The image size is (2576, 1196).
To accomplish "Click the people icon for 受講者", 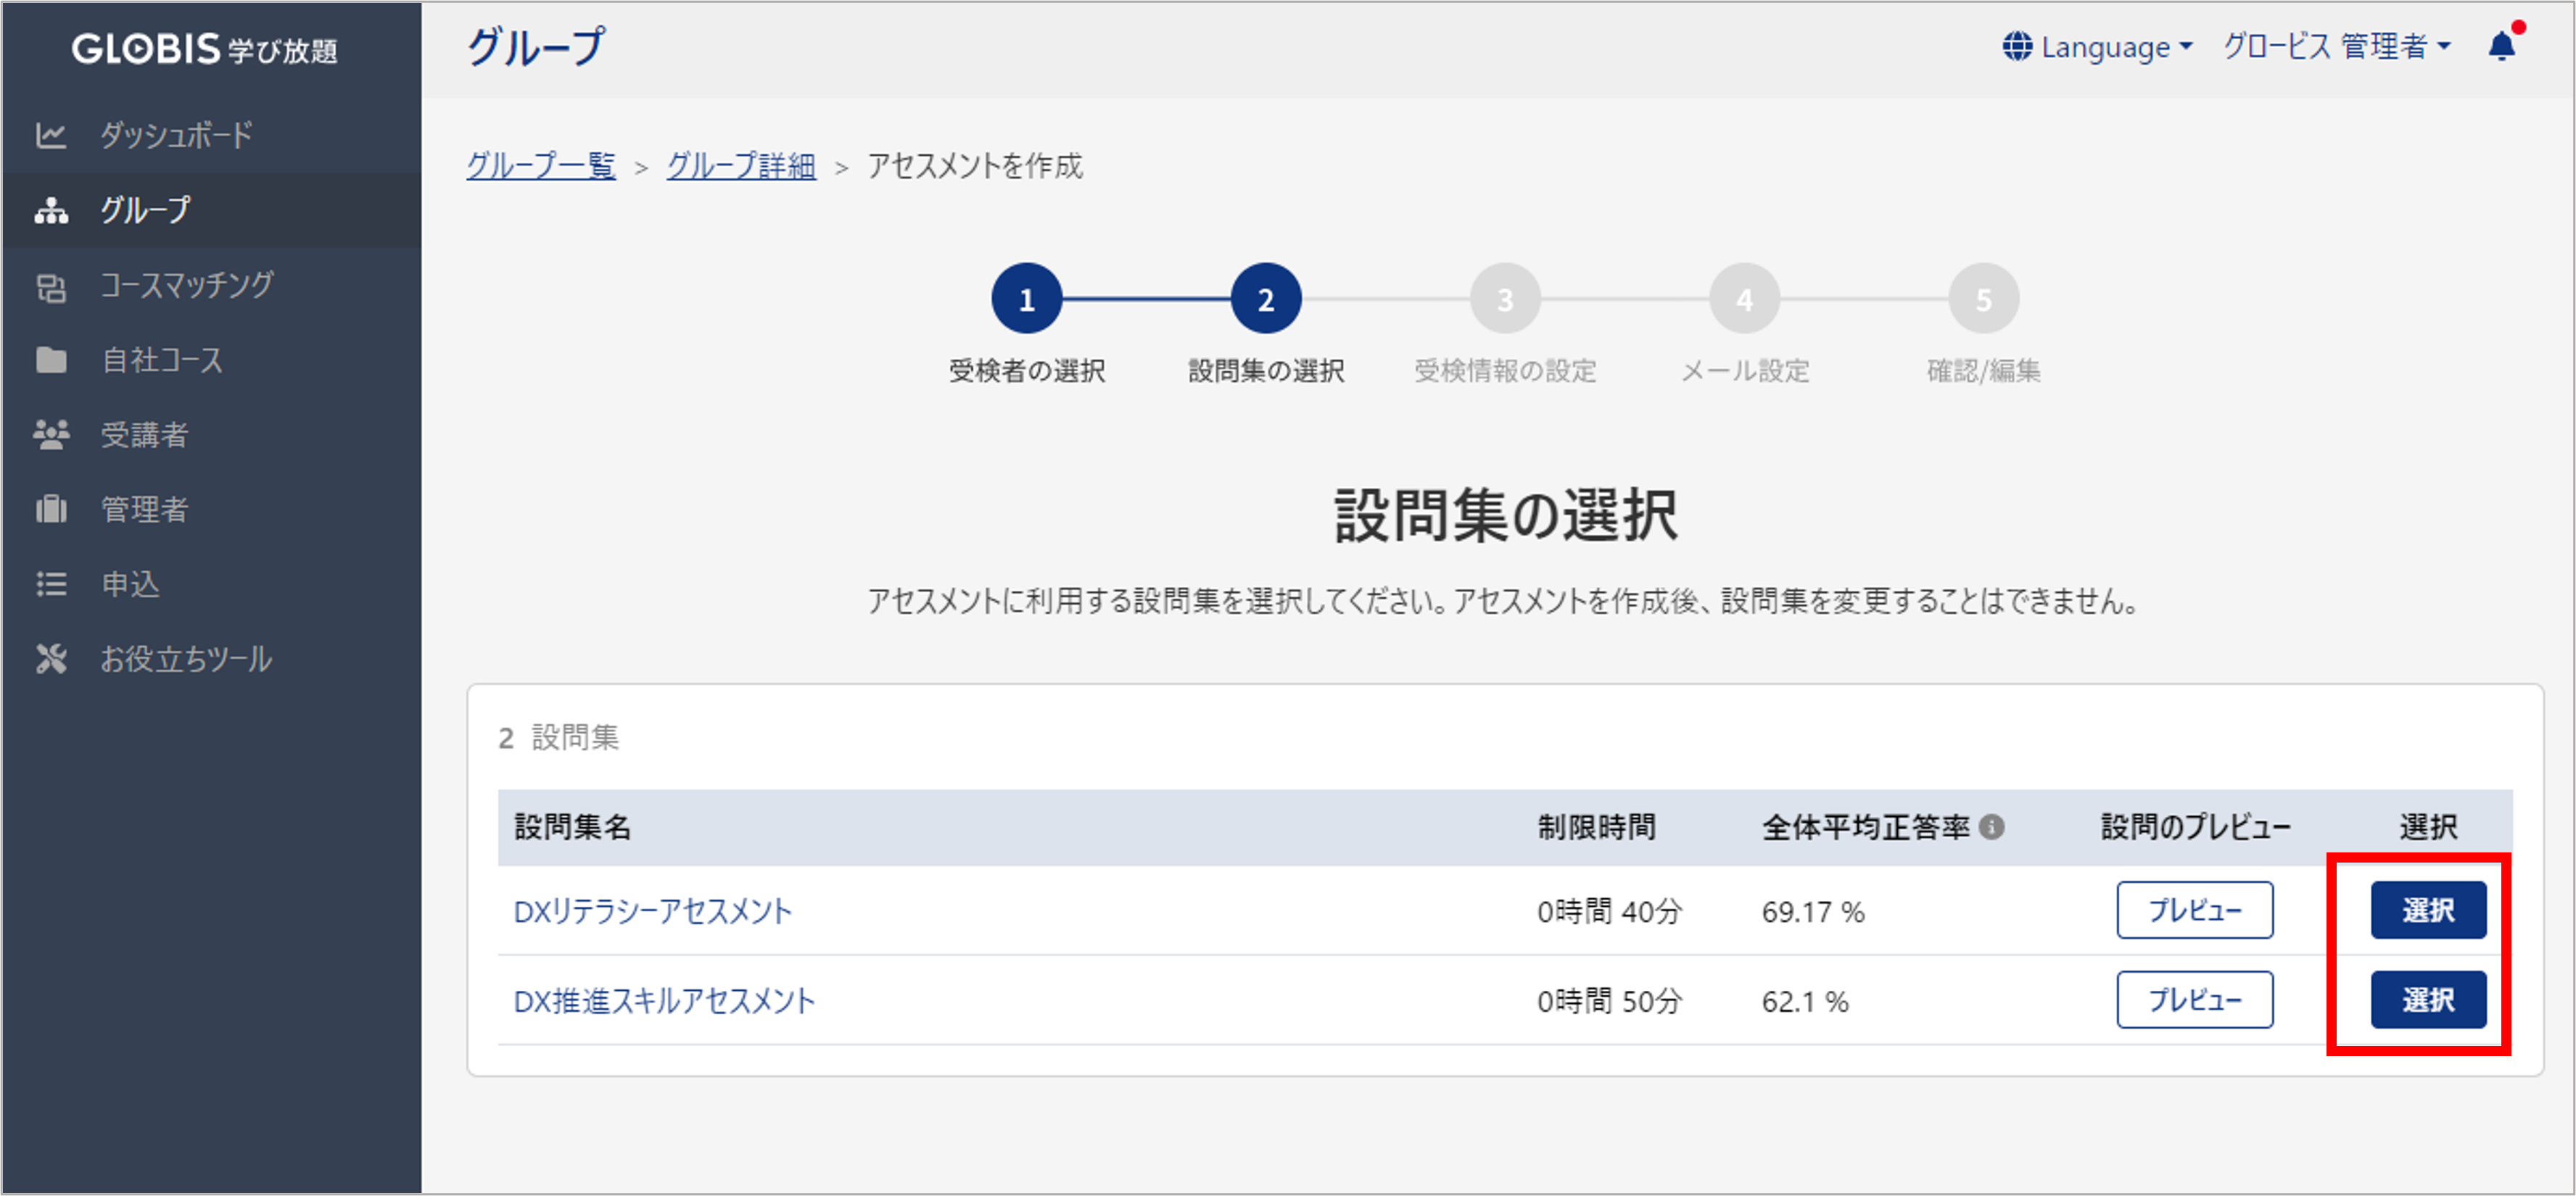I will [51, 435].
